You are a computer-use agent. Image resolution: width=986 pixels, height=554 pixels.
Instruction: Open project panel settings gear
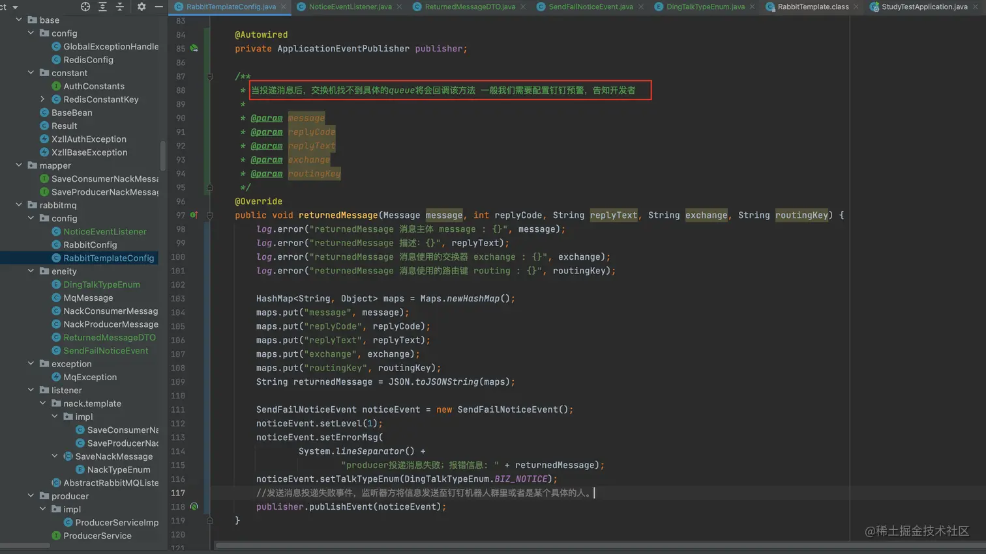click(142, 7)
